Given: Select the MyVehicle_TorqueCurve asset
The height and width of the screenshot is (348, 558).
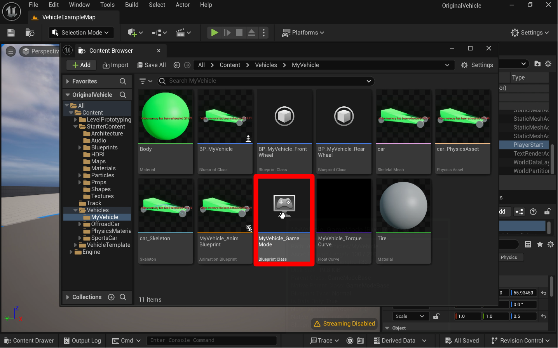Looking at the screenshot, I should [344, 221].
